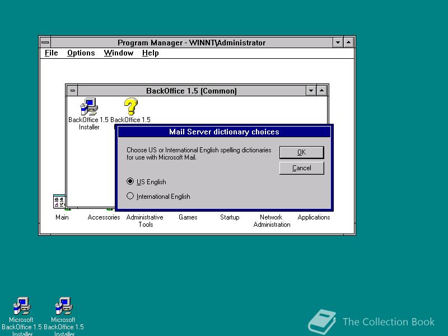
Task: Select the Administrative Tools group label
Action: click(145, 221)
